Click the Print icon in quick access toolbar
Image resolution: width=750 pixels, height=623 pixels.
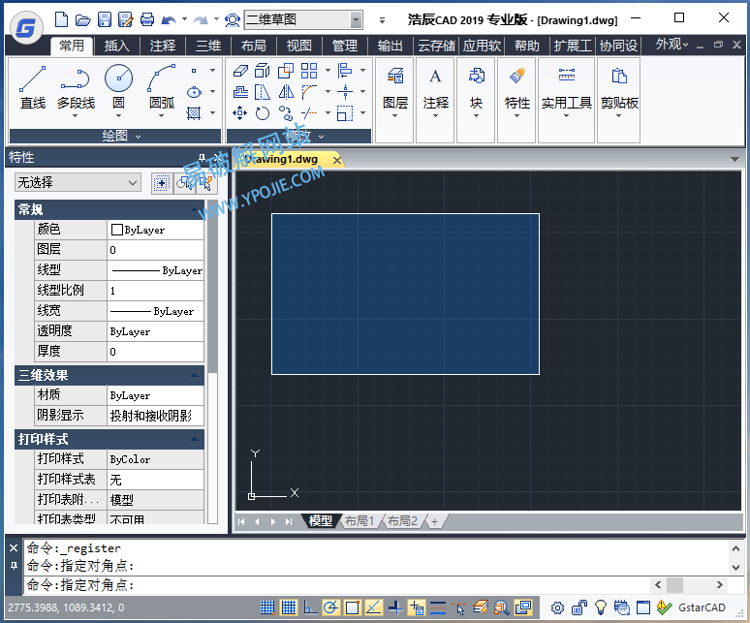click(147, 19)
